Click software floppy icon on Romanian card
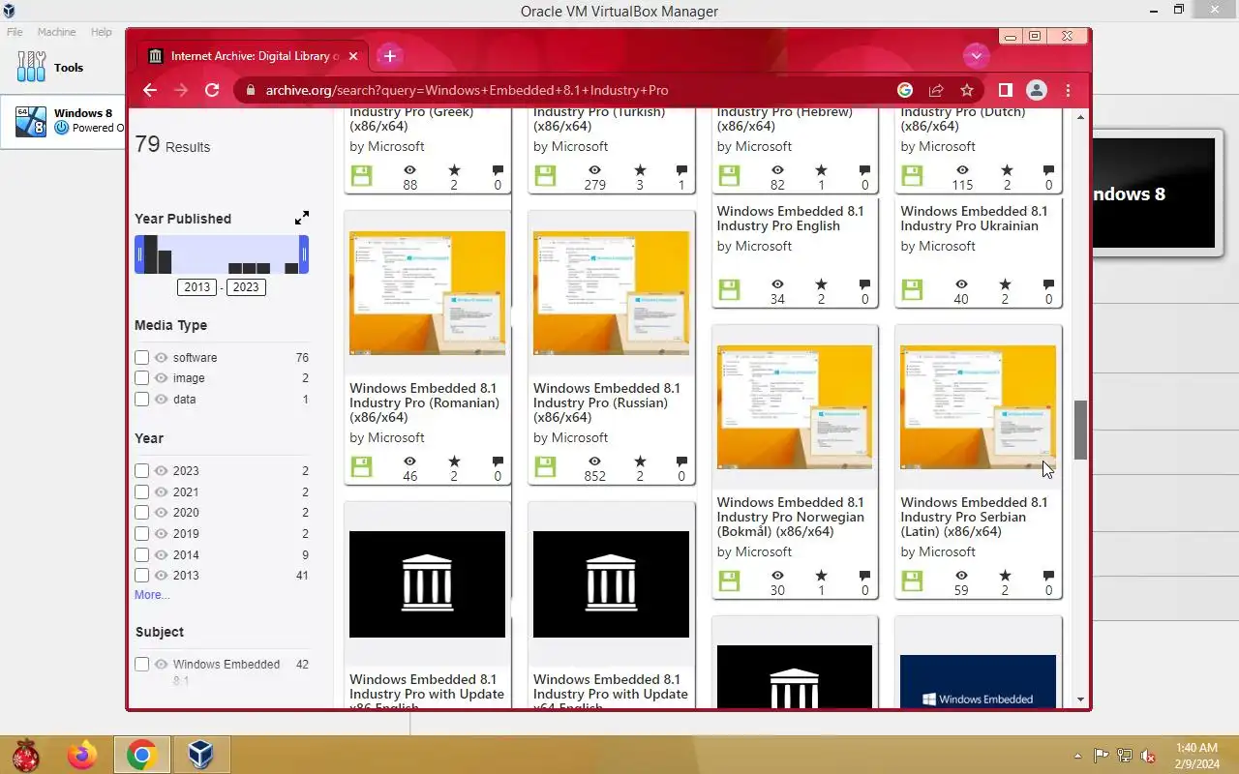Image resolution: width=1239 pixels, height=774 pixels. pyautogui.click(x=361, y=467)
